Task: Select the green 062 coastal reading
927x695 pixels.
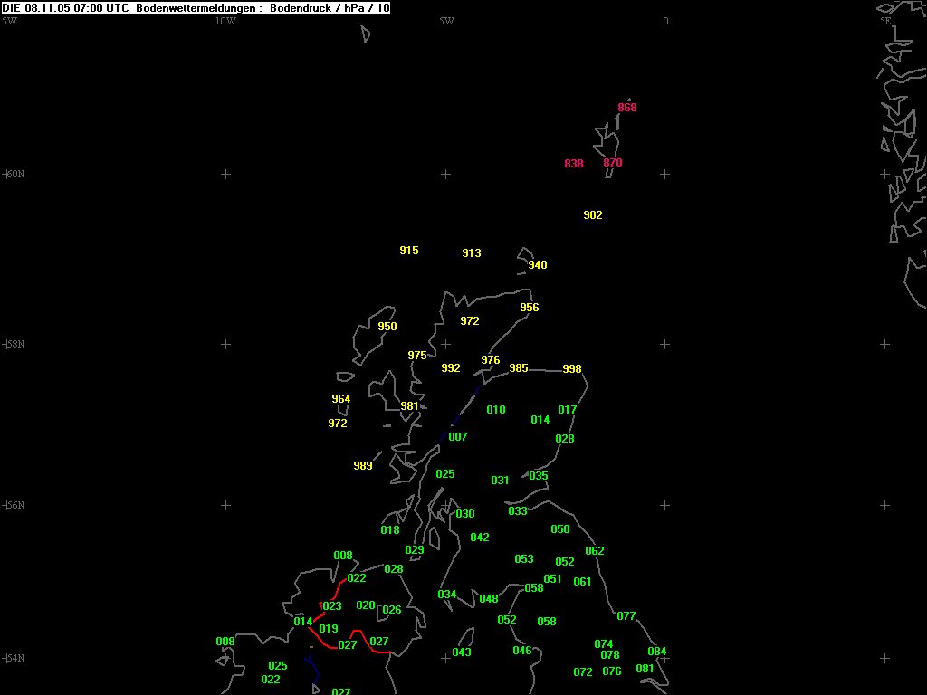Action: pos(595,551)
